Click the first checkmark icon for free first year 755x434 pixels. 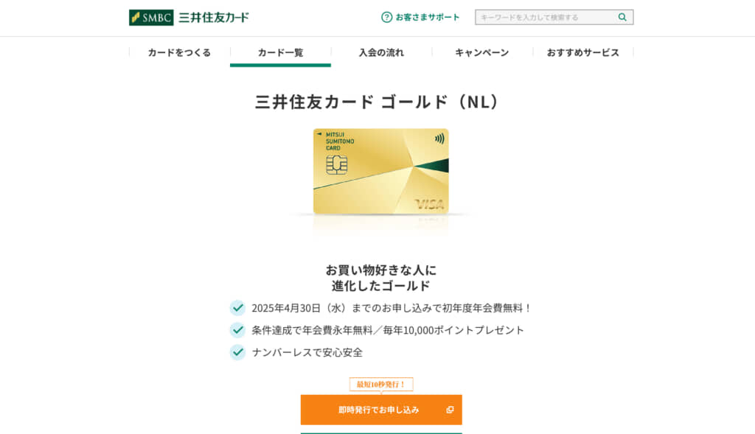(x=237, y=308)
